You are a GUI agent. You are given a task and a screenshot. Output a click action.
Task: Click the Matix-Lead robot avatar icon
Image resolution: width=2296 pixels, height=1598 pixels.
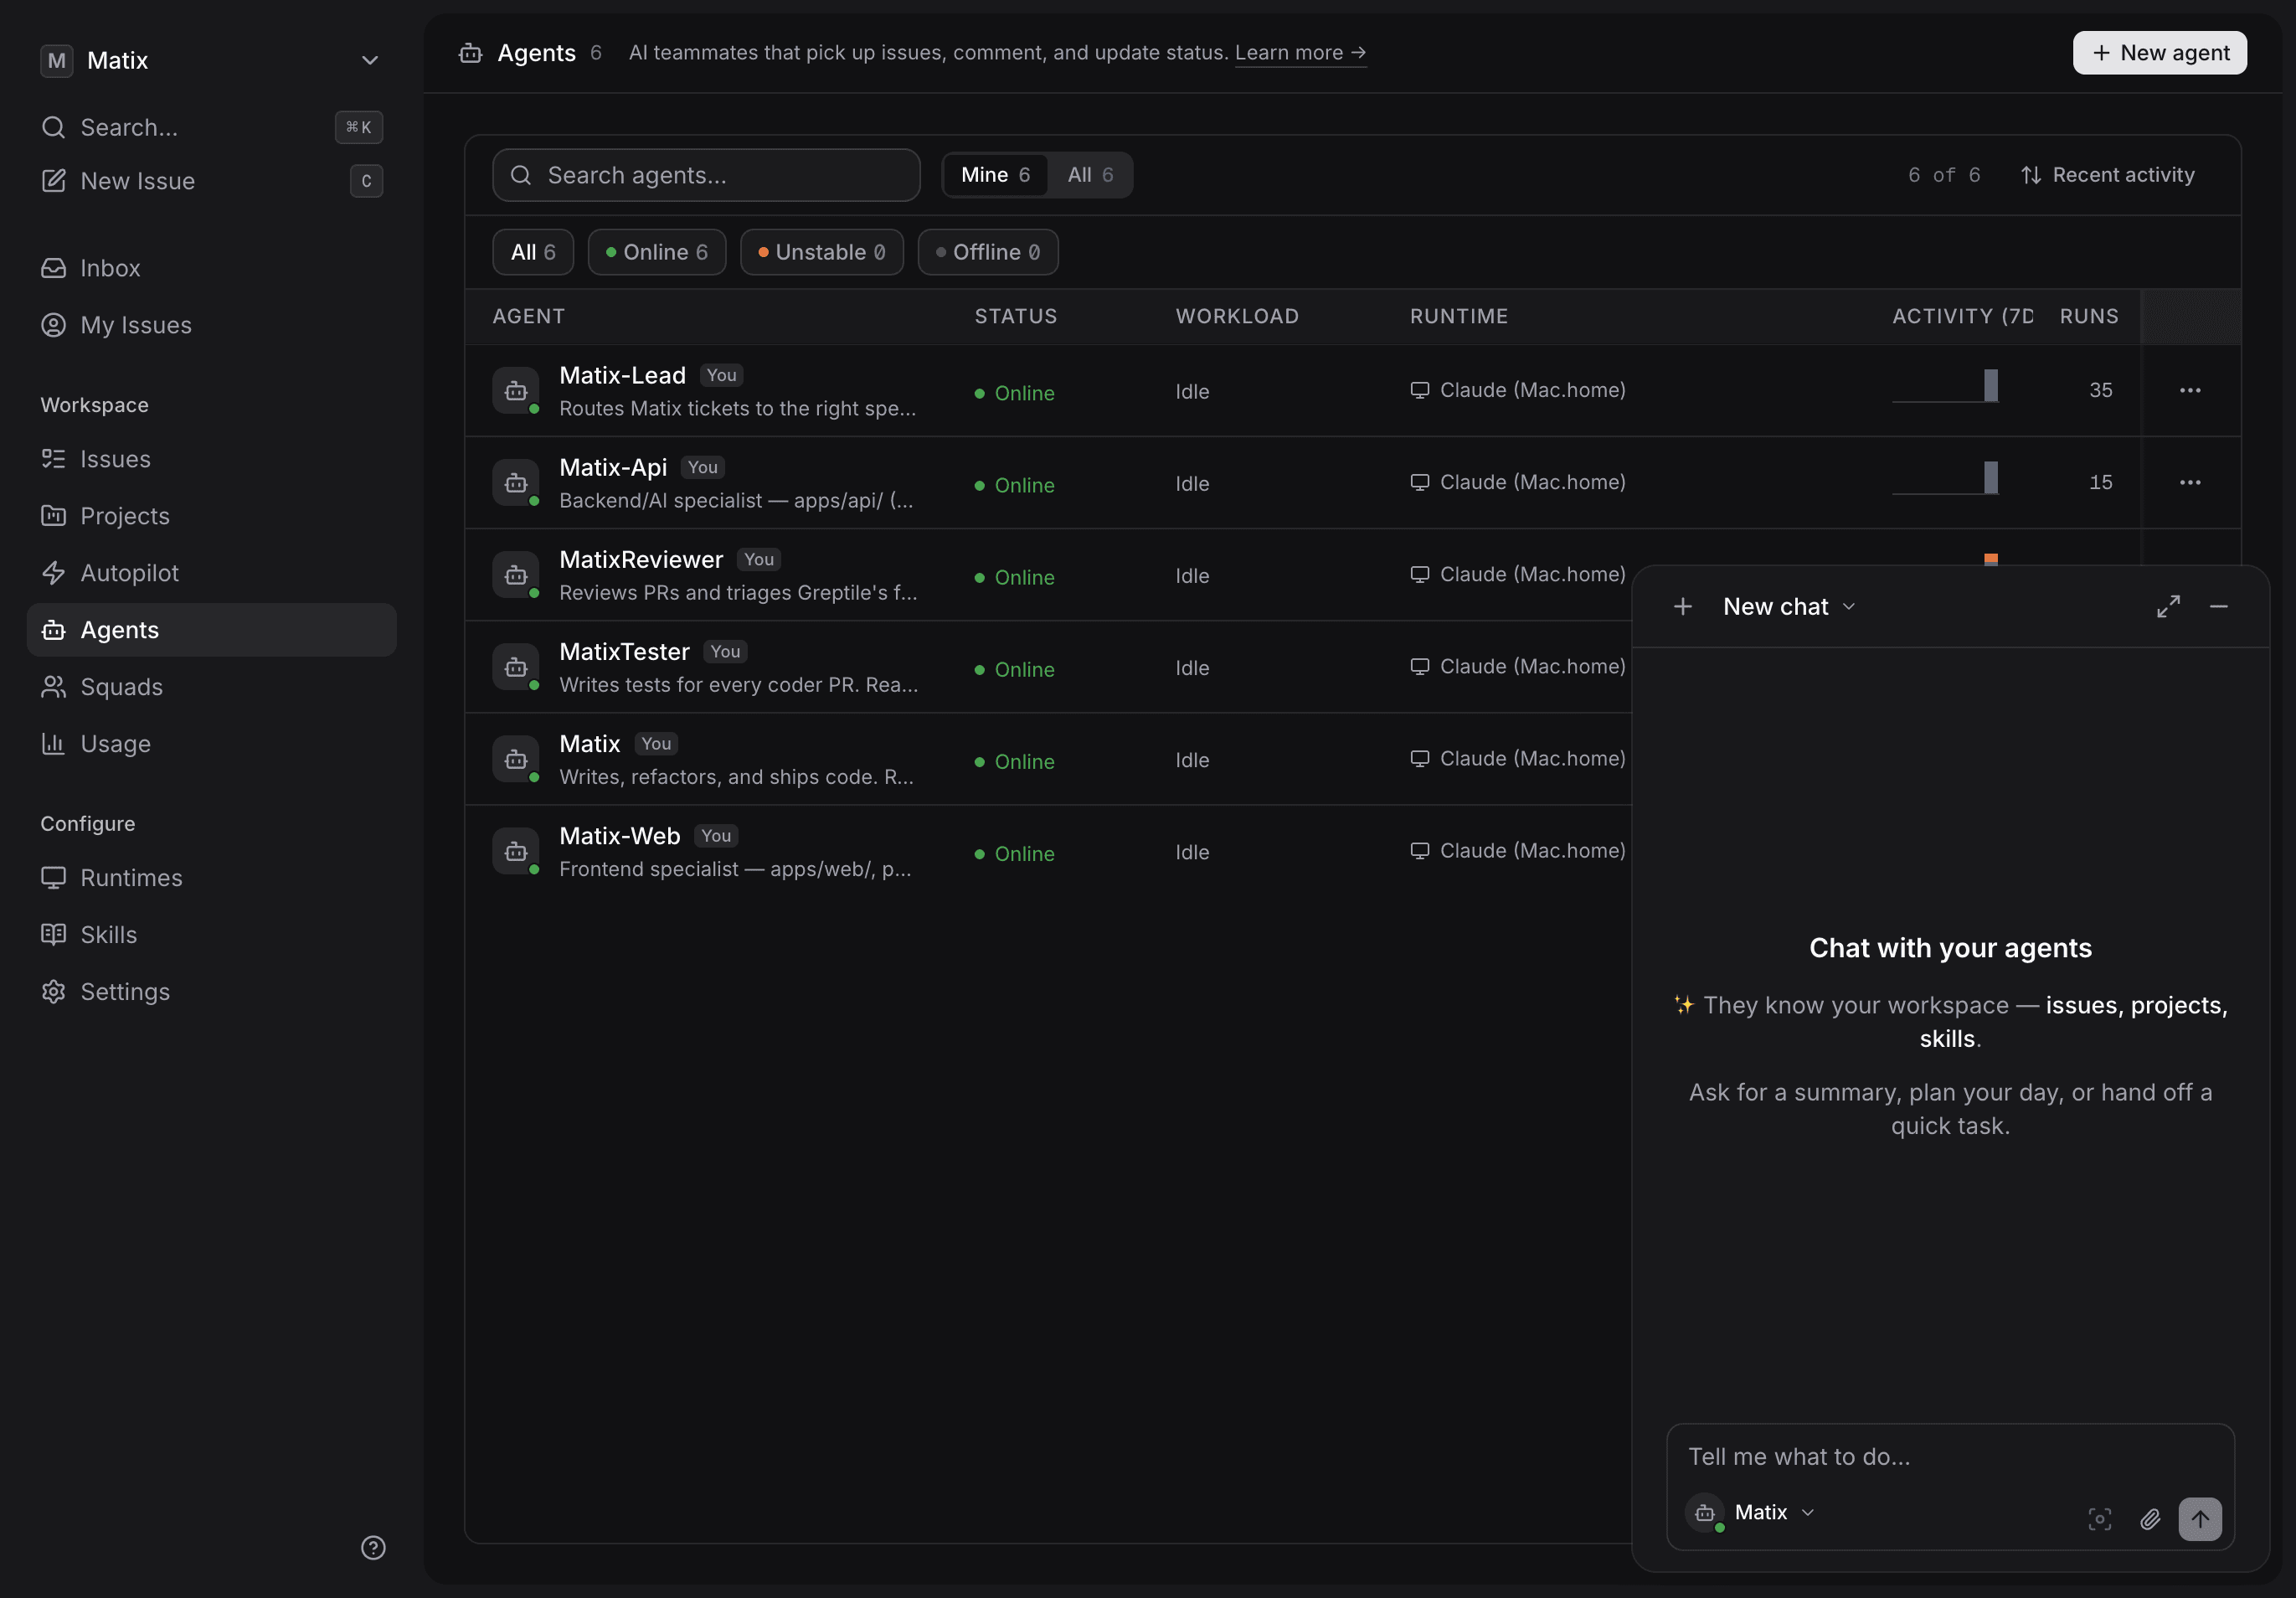(x=516, y=391)
